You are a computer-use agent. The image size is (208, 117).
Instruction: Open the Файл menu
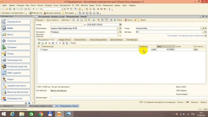click(x=5, y=5)
